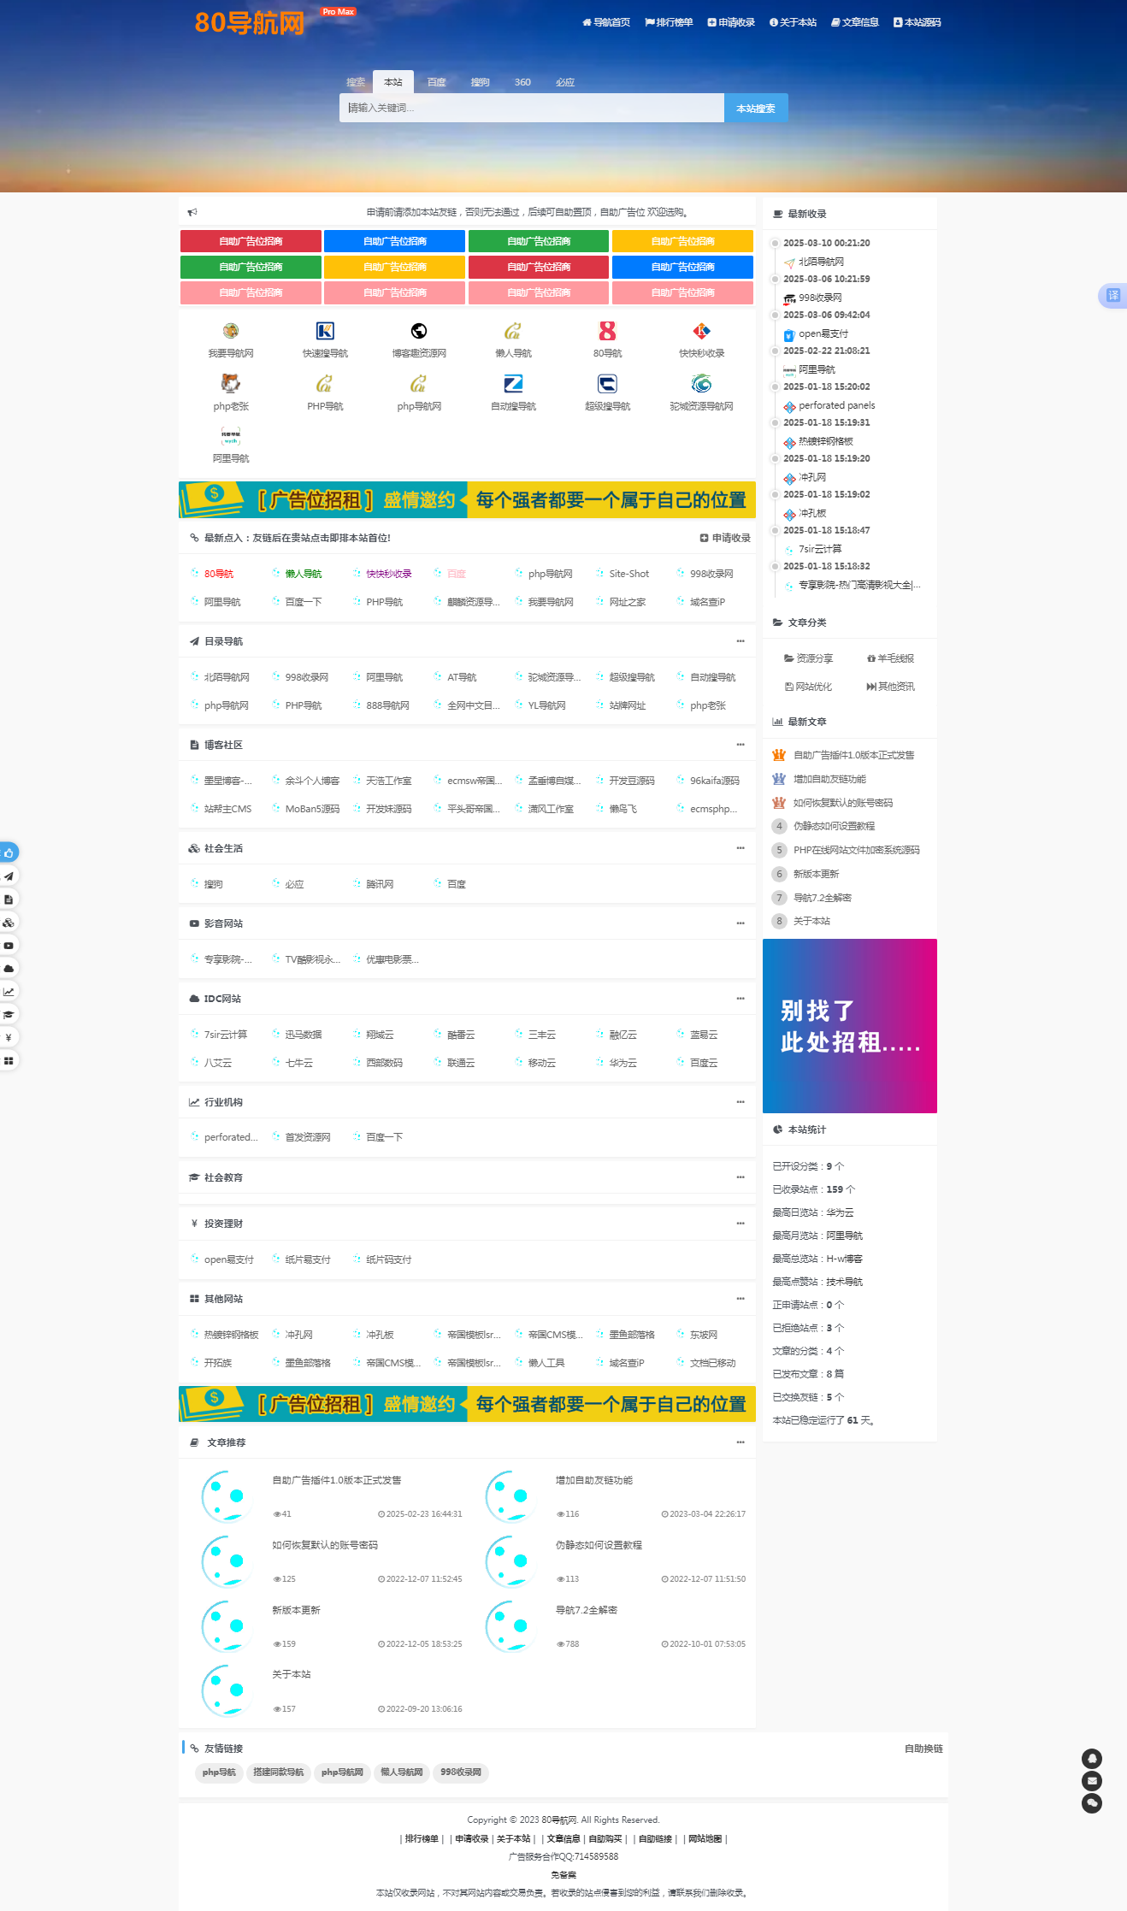Image resolution: width=1127 pixels, height=1911 pixels.
Task: Click the floating translate icon on right edge
Action: [1112, 295]
